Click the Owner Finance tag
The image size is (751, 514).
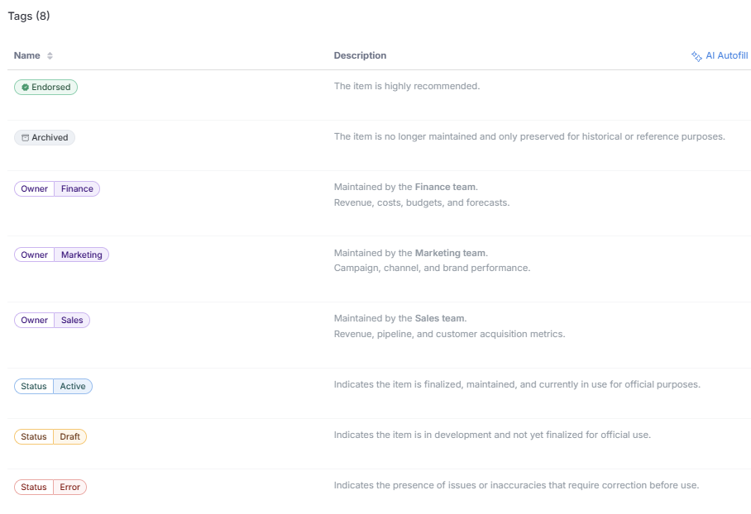click(x=57, y=189)
